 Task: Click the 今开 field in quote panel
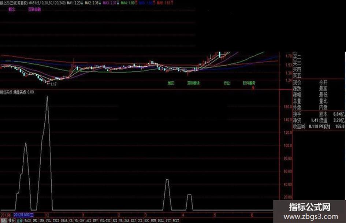[323, 83]
